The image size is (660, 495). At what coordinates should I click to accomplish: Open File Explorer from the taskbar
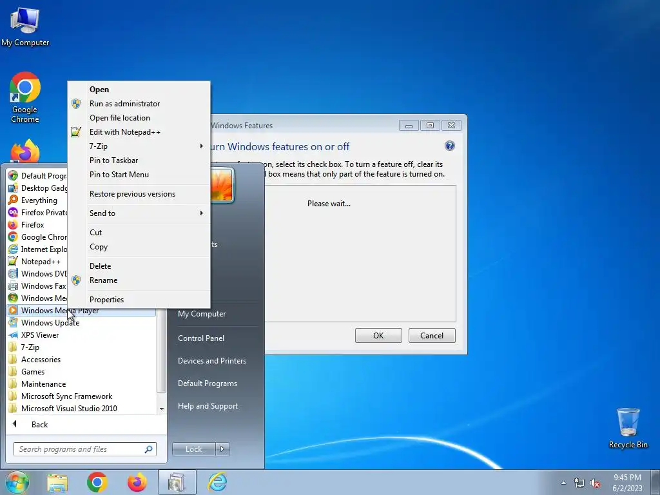pos(57,482)
